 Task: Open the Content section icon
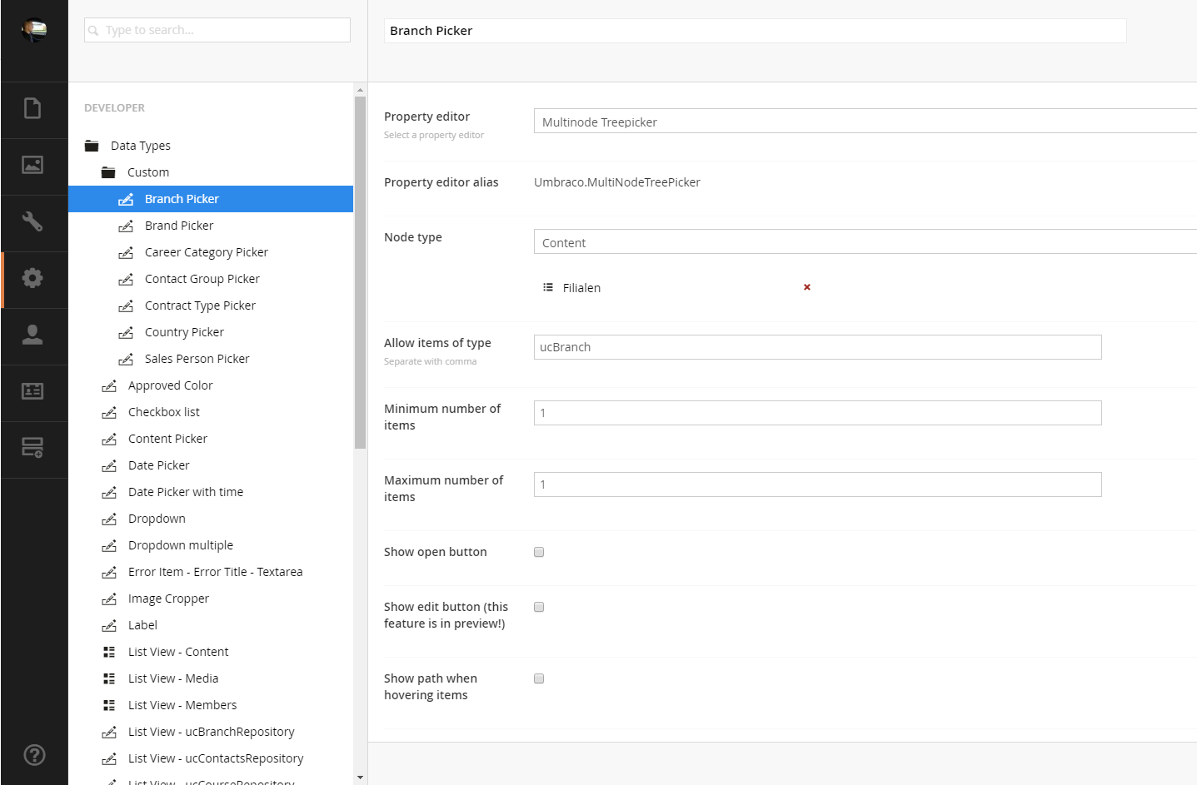coord(32,109)
